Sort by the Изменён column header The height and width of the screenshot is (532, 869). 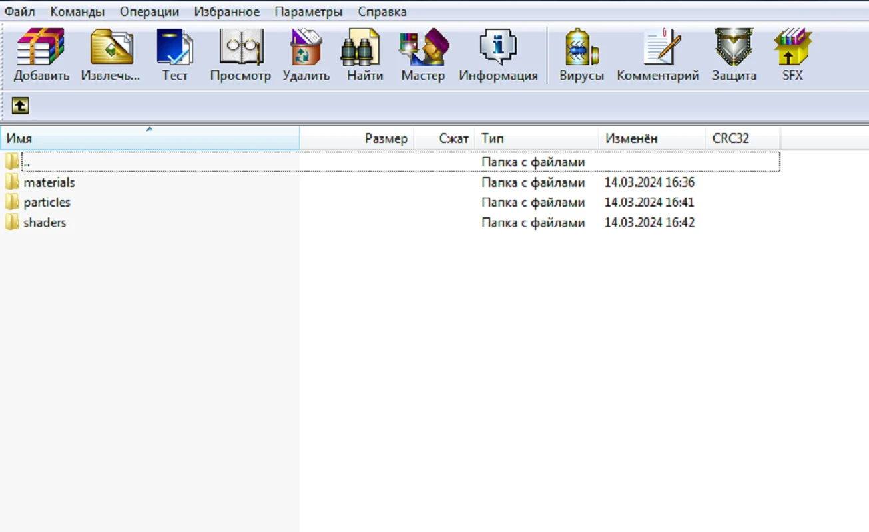[x=651, y=138]
